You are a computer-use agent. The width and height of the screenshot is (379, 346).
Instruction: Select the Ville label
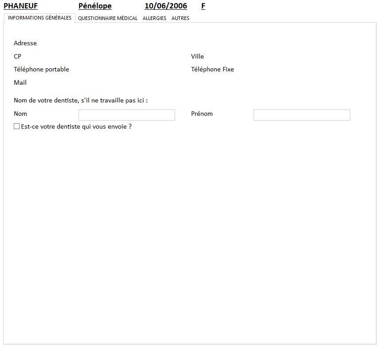point(197,56)
